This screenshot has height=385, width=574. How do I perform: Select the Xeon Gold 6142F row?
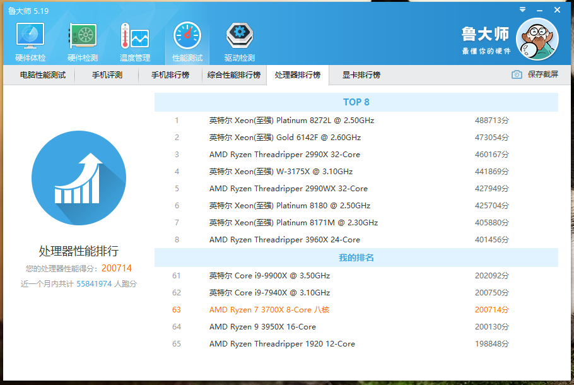point(356,138)
